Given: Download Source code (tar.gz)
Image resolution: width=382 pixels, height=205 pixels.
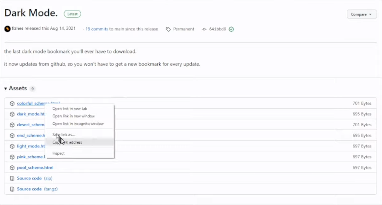Looking at the screenshot, I should pyautogui.click(x=37, y=189).
